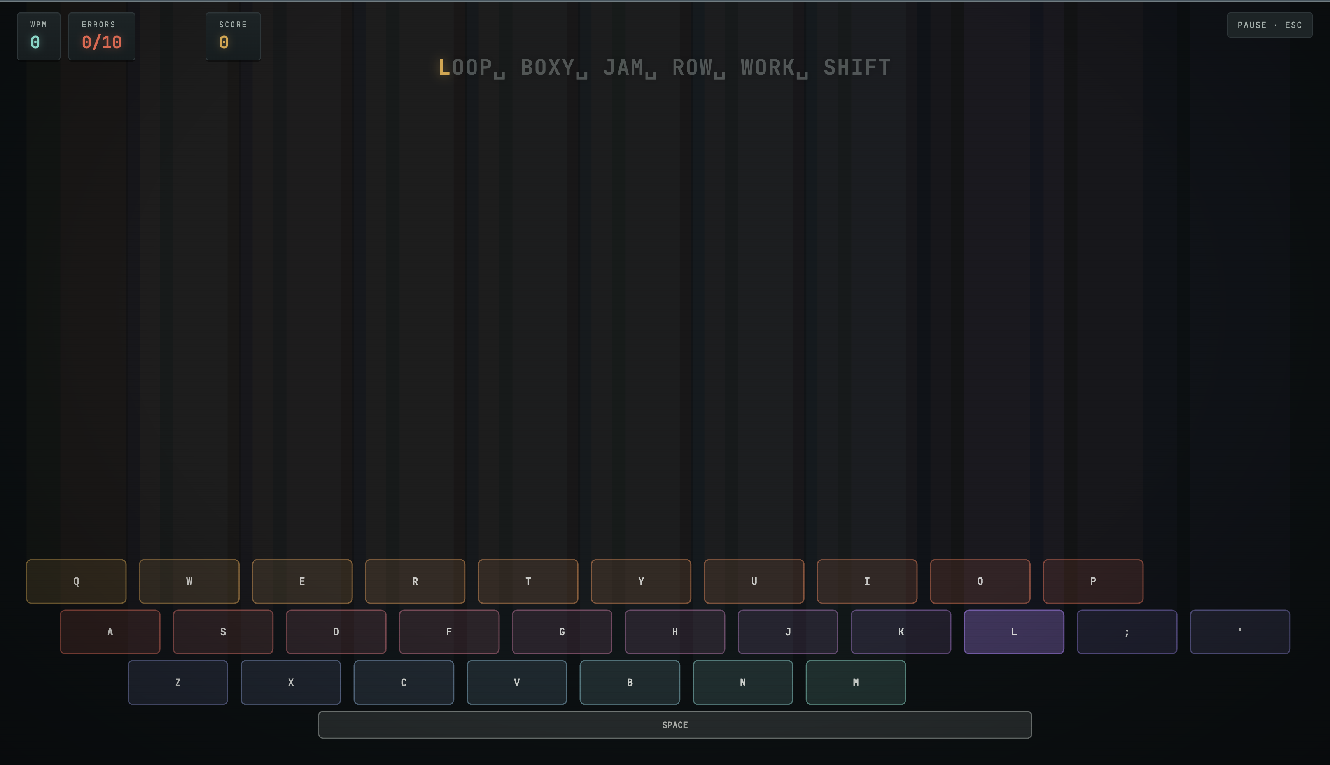Hit the P key
This screenshot has width=1330, height=765.
pos(1093,581)
